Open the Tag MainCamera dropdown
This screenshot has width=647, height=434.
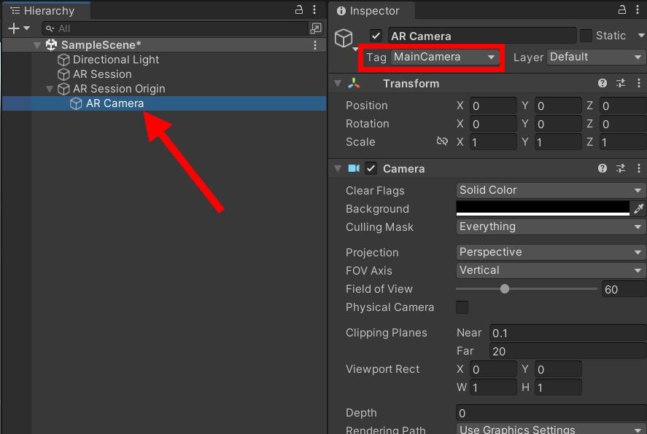pyautogui.click(x=445, y=57)
